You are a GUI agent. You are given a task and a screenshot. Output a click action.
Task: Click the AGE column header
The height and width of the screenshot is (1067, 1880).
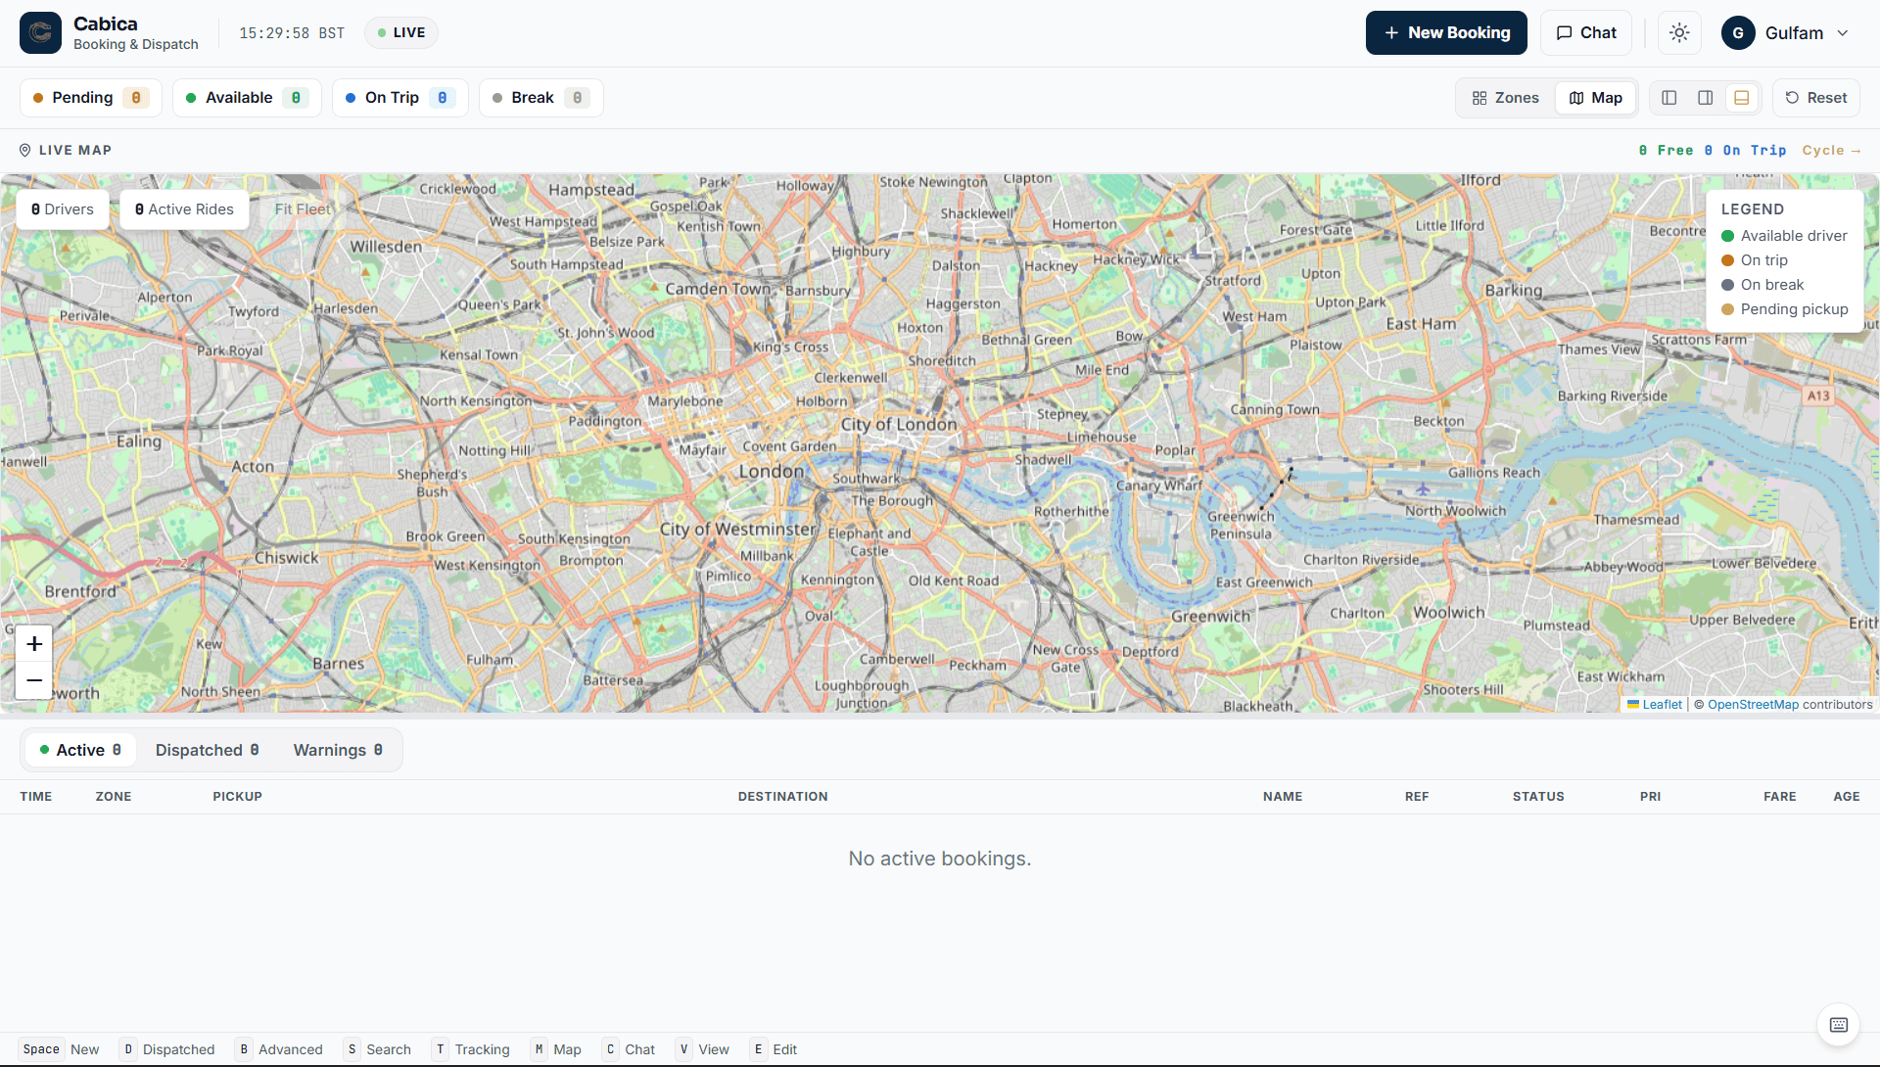point(1847,797)
